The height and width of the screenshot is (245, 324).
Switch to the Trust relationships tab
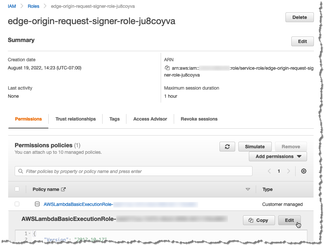tap(75, 119)
